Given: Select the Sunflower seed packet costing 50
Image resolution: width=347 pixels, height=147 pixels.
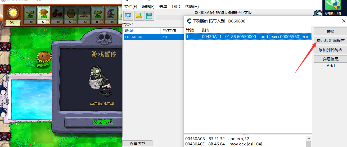Looking at the screenshot, I should [x=43, y=15].
